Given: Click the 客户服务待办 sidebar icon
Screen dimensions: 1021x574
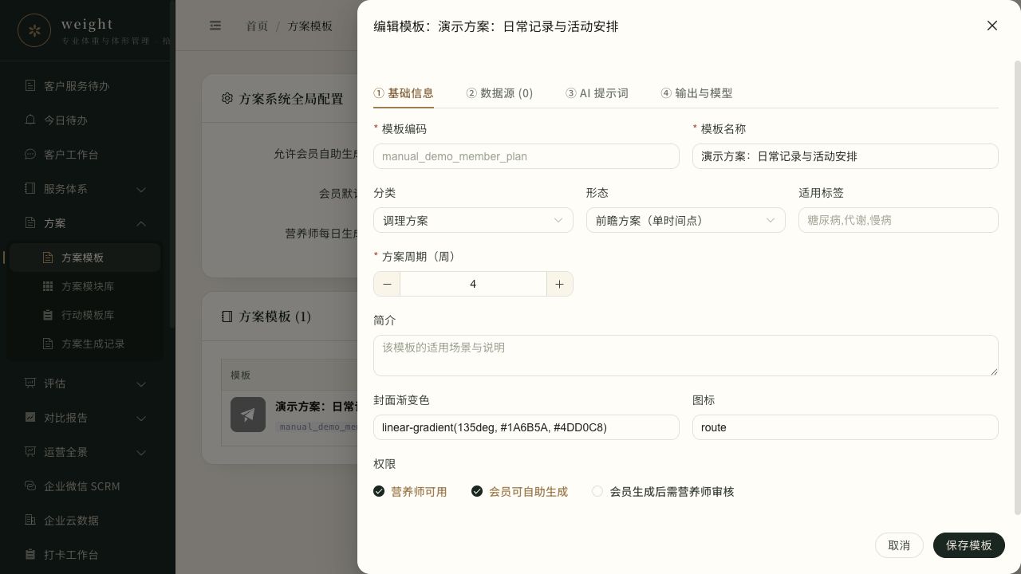Looking at the screenshot, I should point(30,85).
